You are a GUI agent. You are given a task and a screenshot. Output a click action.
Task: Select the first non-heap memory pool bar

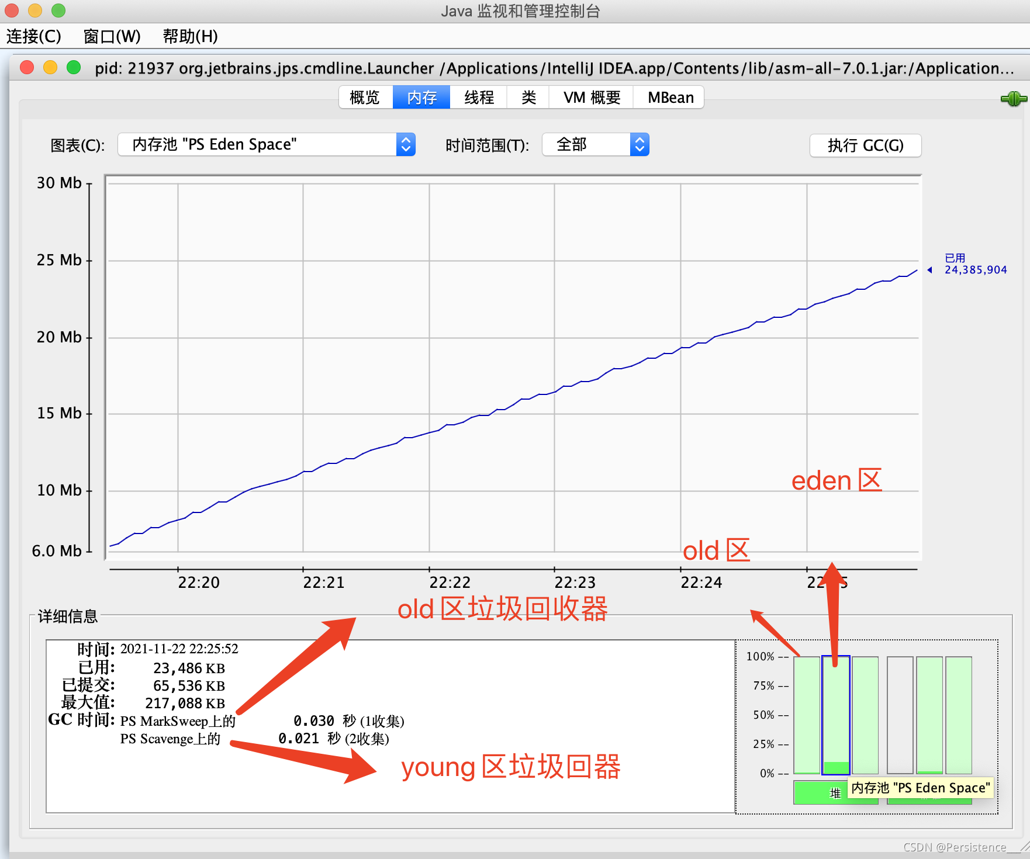(x=900, y=715)
